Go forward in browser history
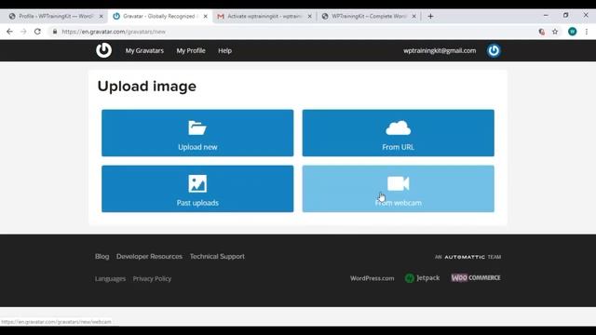Viewport: 596px width, 335px height. (x=23, y=32)
